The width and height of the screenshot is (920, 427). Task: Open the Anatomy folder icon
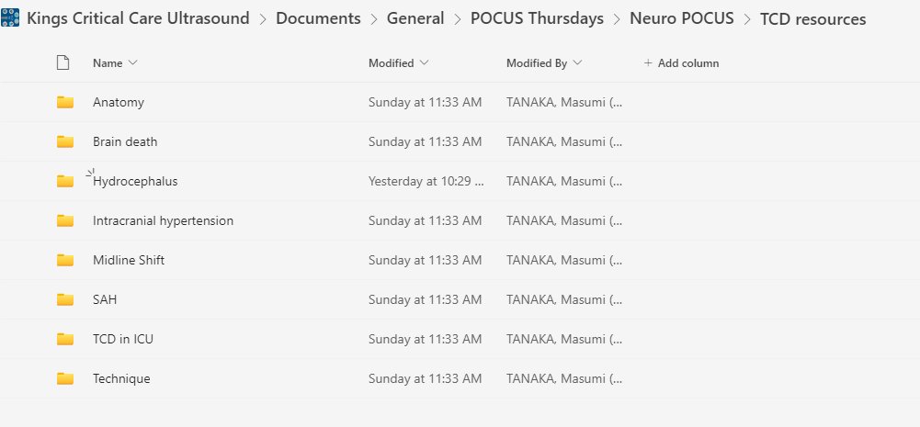65,102
